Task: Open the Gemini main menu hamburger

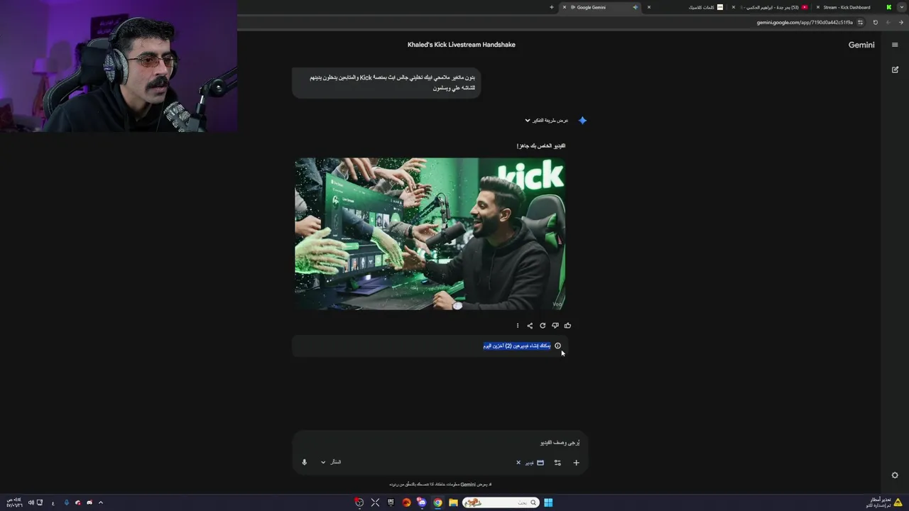Action: click(895, 45)
